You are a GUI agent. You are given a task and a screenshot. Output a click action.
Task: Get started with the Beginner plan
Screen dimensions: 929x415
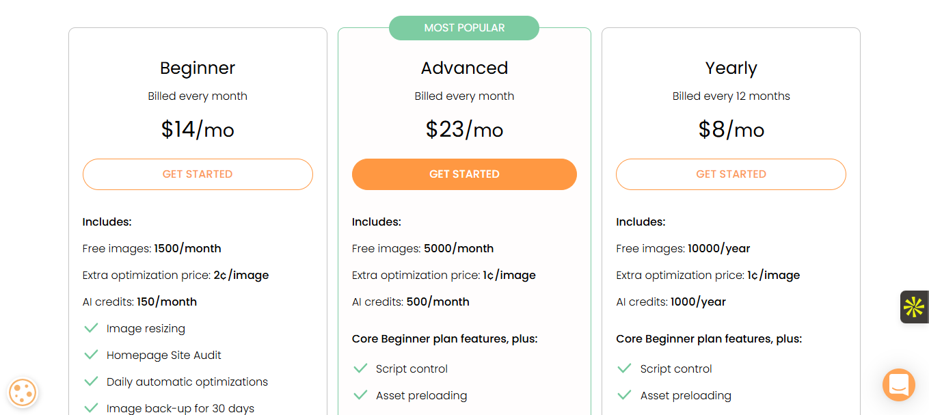pos(198,174)
